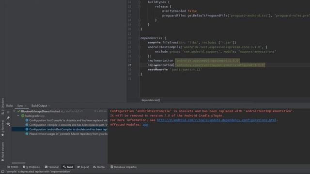Click 'androidTestCompile' in the editor code
Screen dimensions: 310x174
(x=164, y=47)
